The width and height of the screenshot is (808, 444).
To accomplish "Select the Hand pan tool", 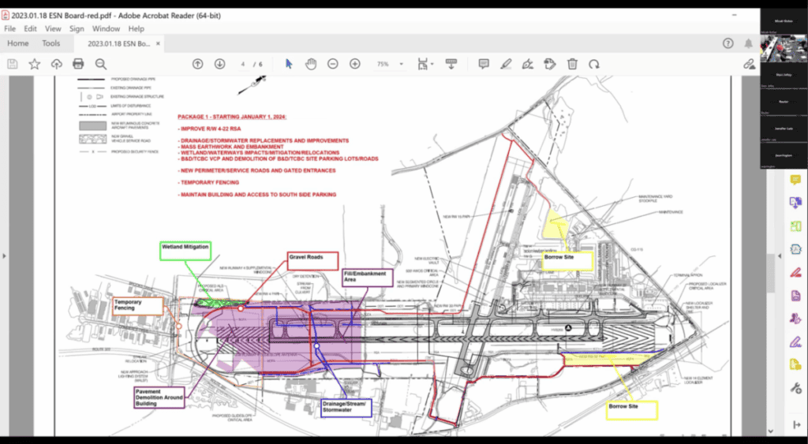I will tap(311, 64).
